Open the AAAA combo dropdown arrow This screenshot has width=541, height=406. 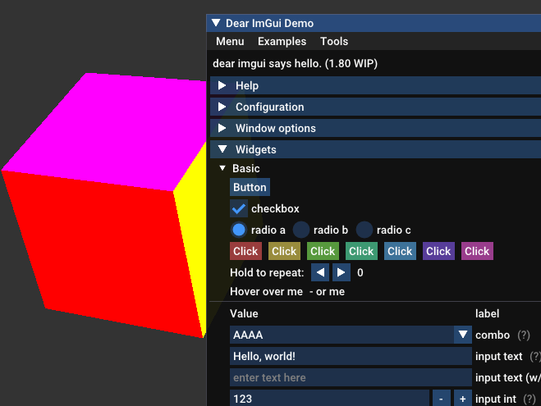[463, 335]
